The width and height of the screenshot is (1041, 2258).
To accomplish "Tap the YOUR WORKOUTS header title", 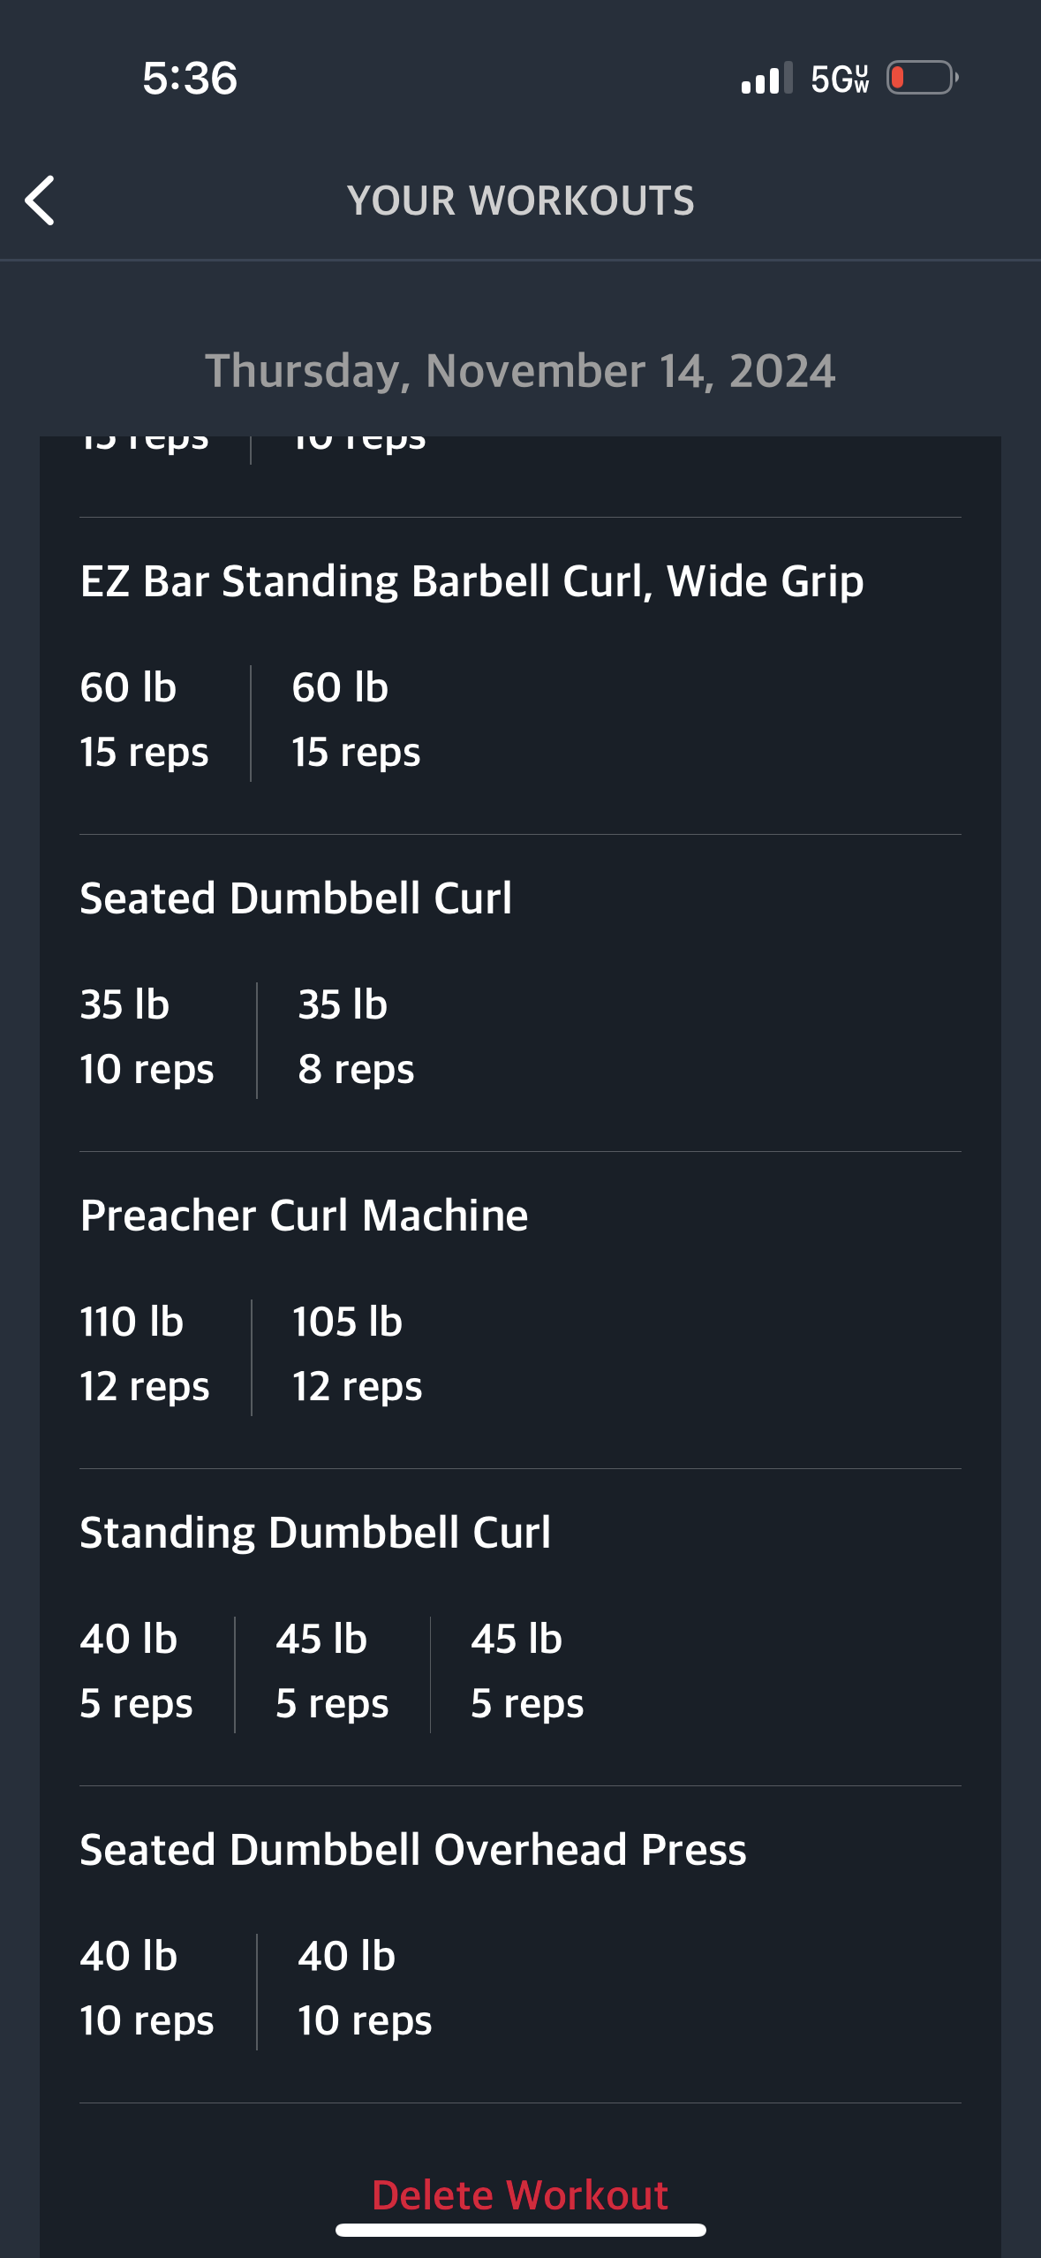I will (520, 201).
